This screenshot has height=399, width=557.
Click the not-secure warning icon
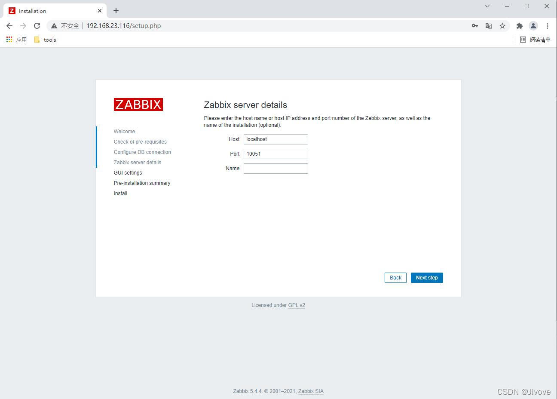[54, 26]
